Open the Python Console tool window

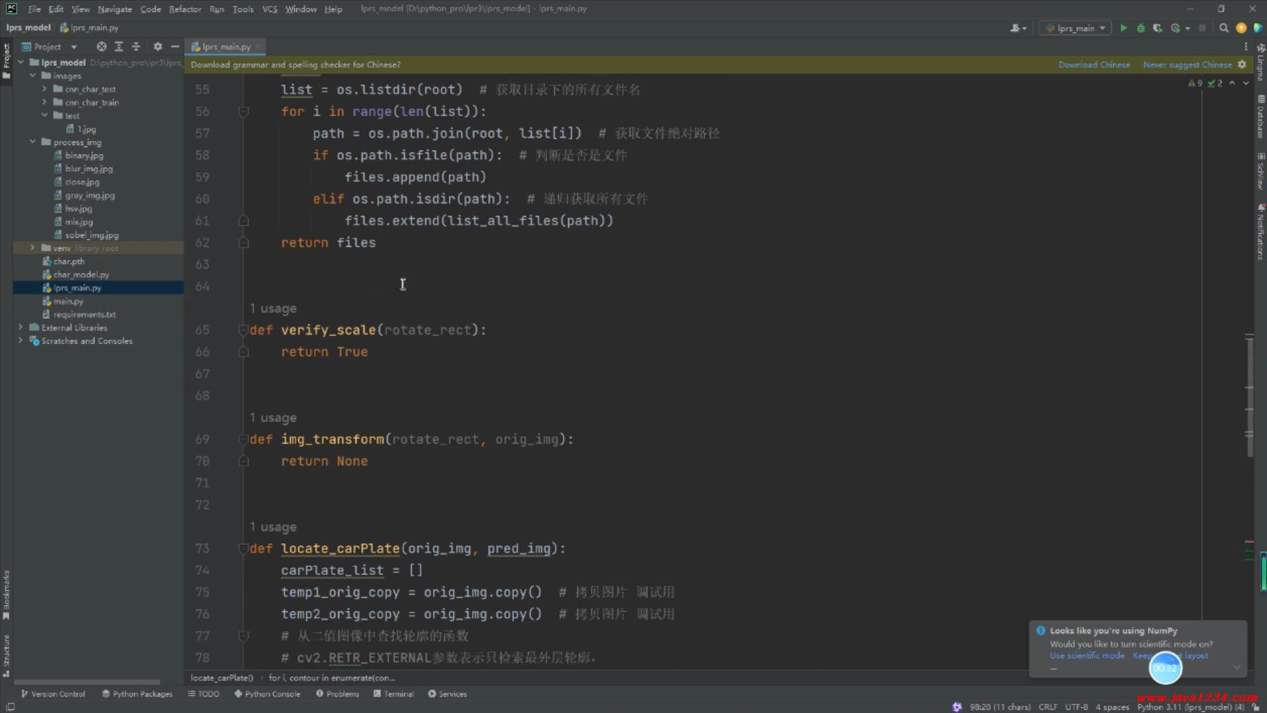tap(267, 694)
